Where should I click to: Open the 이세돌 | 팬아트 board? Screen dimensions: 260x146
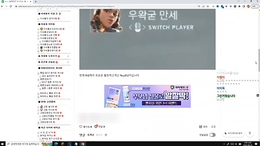click(51, 50)
